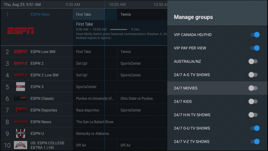
Task: Enable the 24/7 MOVIES group toggle
Action: [253, 88]
